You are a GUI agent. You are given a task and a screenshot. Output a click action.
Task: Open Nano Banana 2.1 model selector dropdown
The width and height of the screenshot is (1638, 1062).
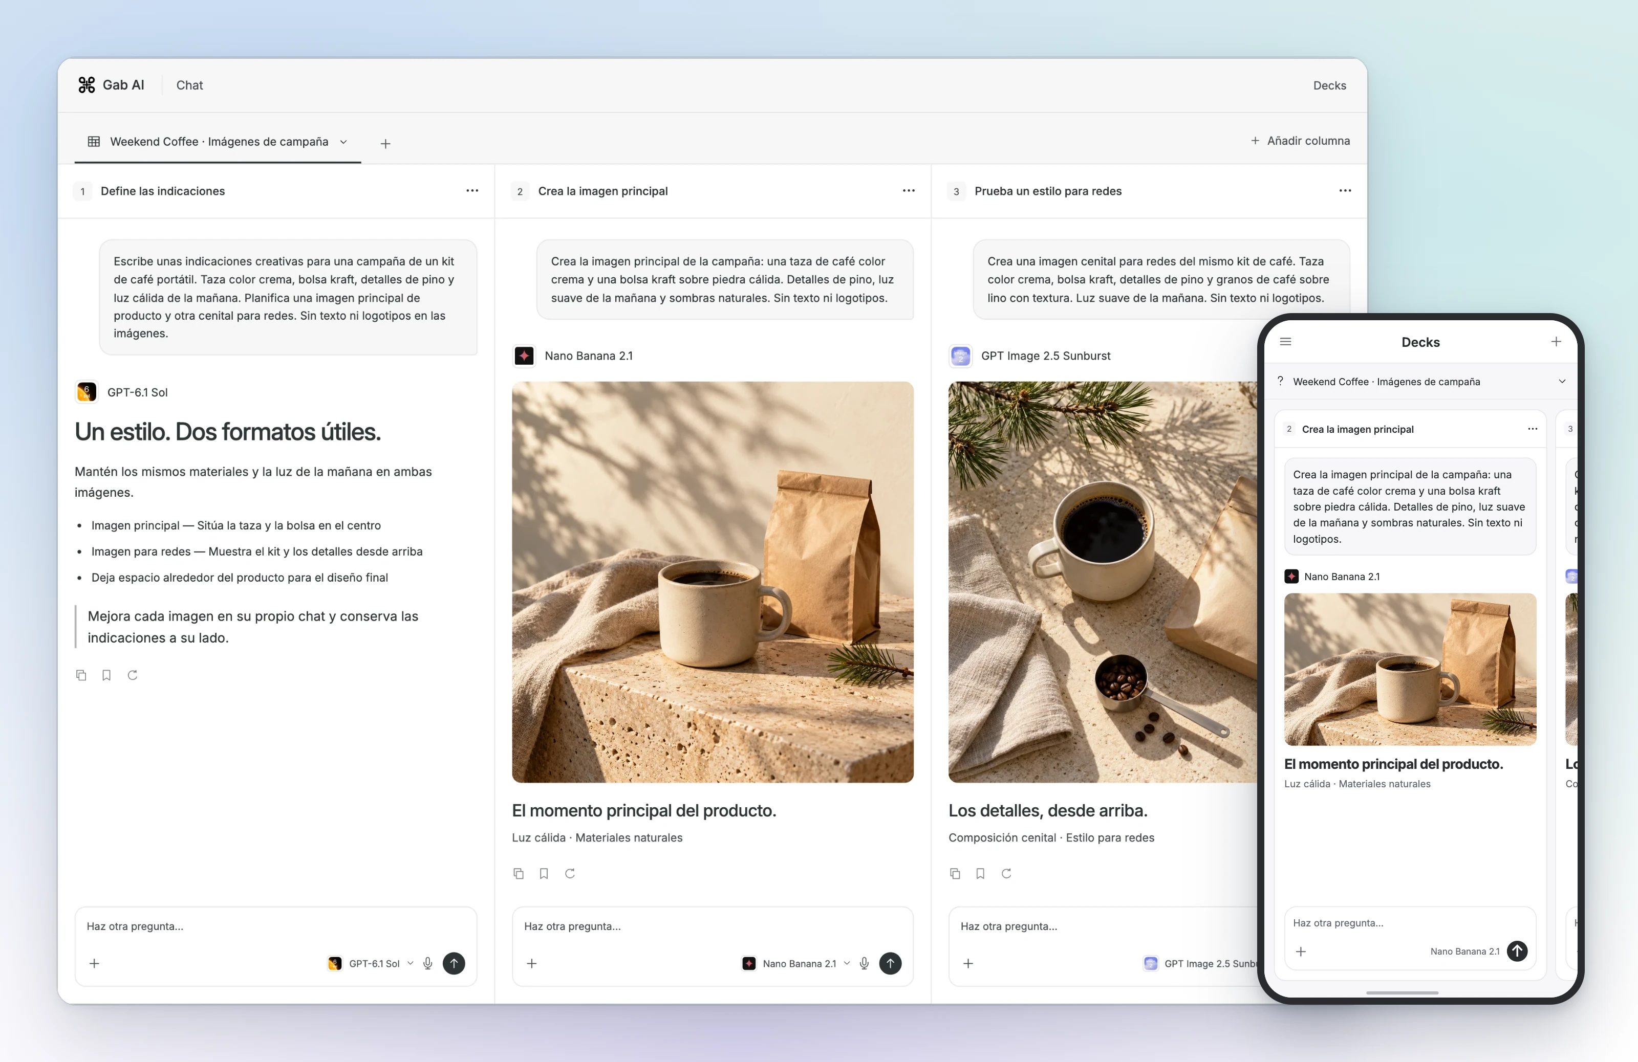(796, 964)
